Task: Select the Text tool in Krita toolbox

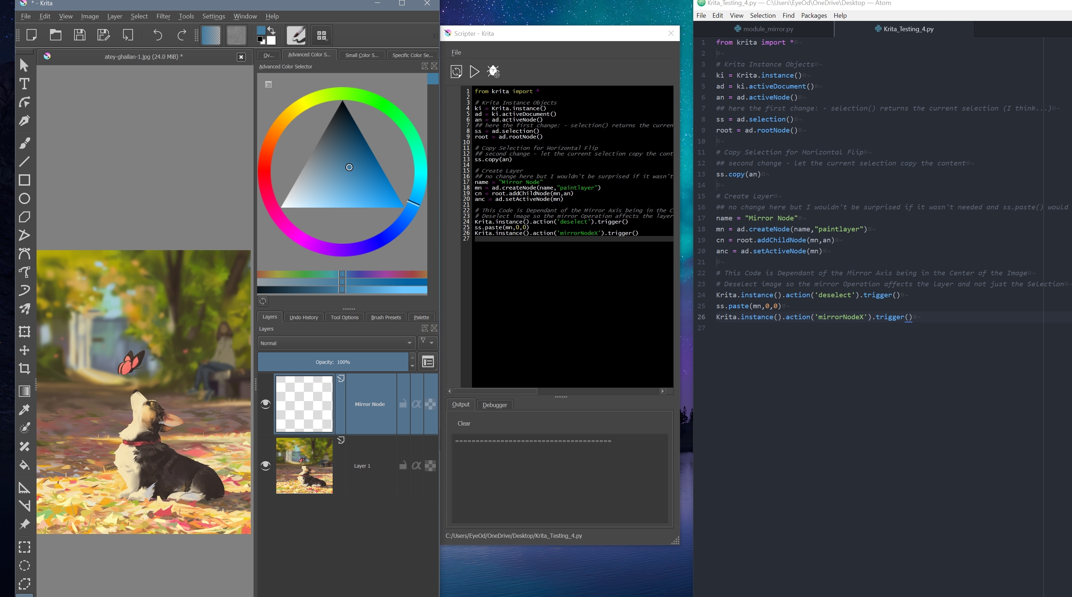Action: pyautogui.click(x=24, y=84)
